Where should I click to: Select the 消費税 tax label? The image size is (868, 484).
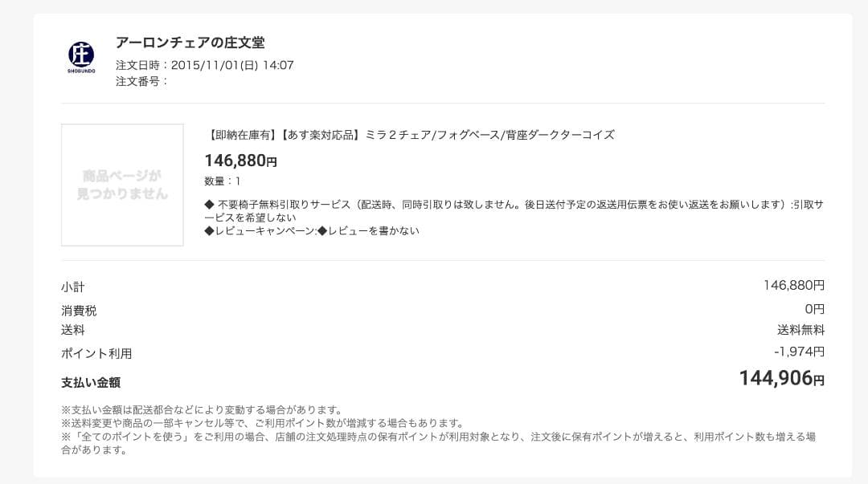pos(79,311)
